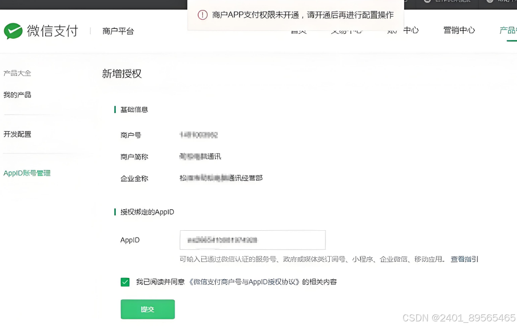The image size is (517, 326).
Task: Click the company name ending 通讯经营部
Action: tap(221, 178)
